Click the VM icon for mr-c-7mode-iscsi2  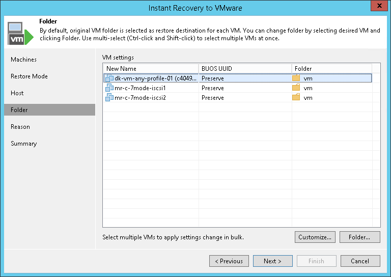(109, 98)
